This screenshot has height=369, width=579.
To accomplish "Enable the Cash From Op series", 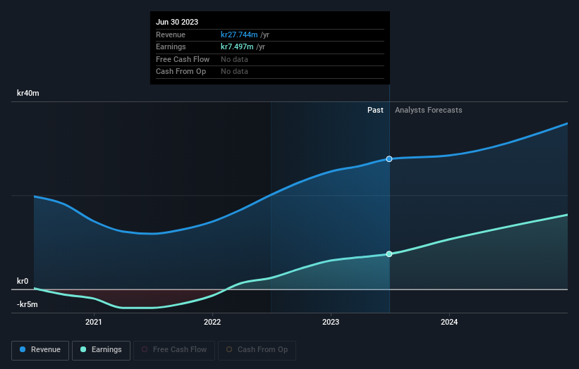I will (257, 350).
